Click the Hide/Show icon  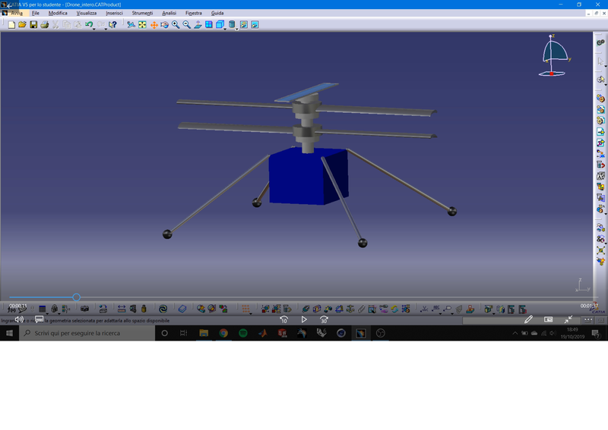coord(243,25)
